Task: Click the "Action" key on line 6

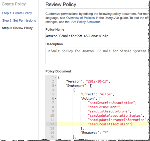Action: [x=88, y=99]
